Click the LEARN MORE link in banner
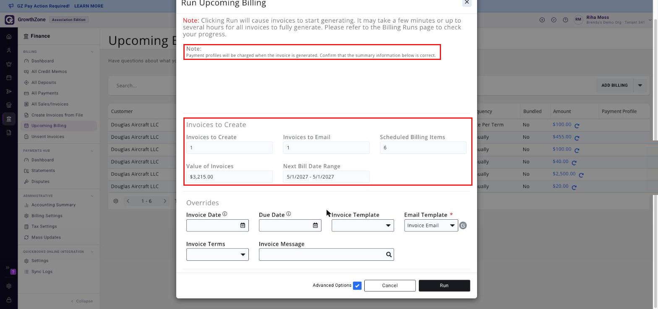The width and height of the screenshot is (658, 309). (x=89, y=6)
